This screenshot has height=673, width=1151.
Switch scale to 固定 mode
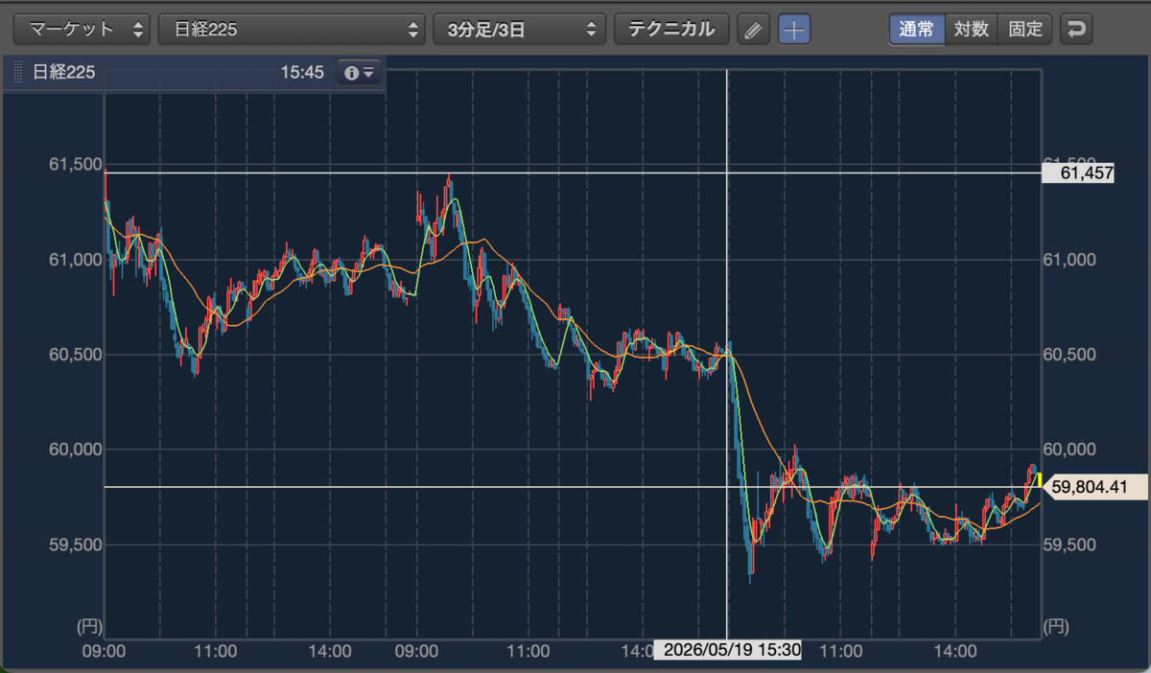(x=1024, y=29)
